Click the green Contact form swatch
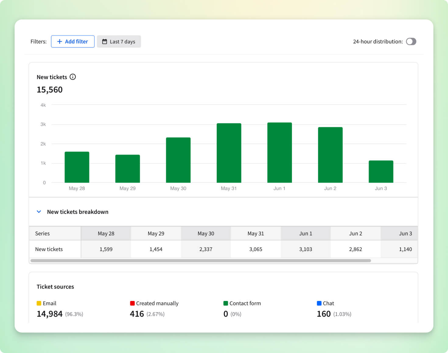 (x=226, y=303)
